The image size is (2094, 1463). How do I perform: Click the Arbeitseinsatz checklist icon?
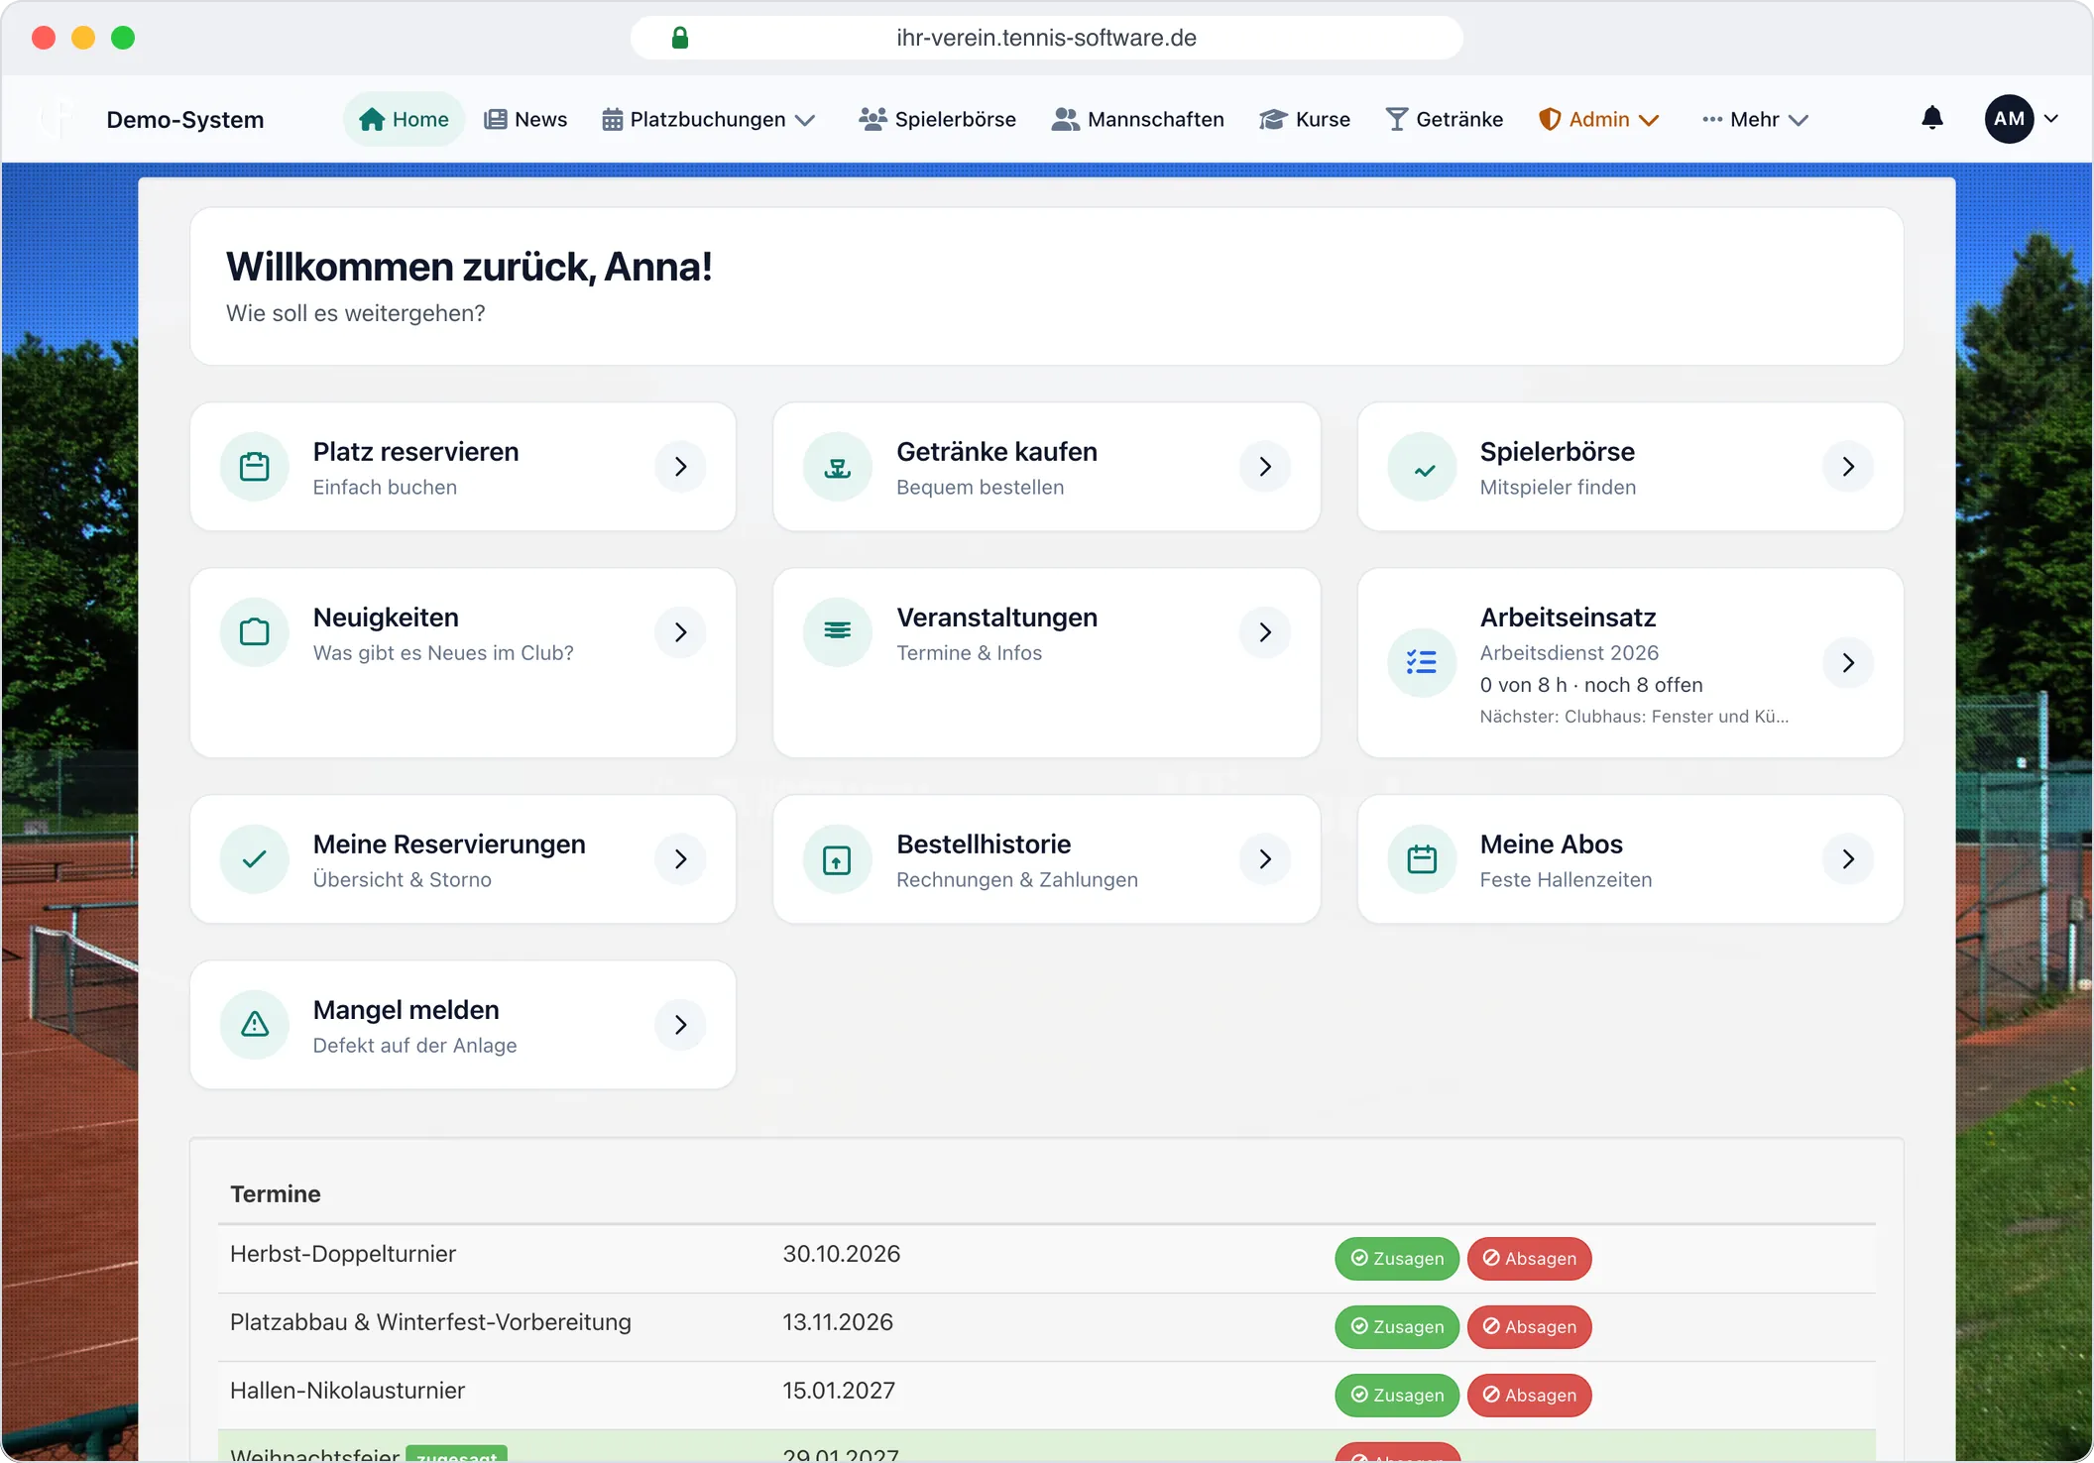tap(1423, 663)
